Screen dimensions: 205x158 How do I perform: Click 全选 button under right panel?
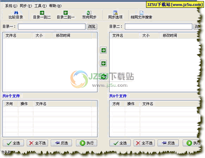[x=120, y=143]
